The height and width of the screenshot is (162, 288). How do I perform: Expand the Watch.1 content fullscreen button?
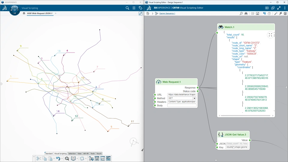(270, 35)
